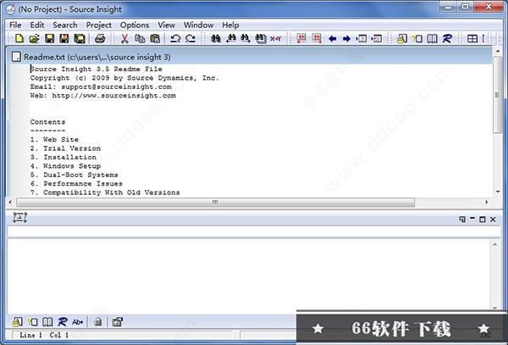Save the file with the black floppy disk icon
Screen dimensions: 508x345
[50, 39]
